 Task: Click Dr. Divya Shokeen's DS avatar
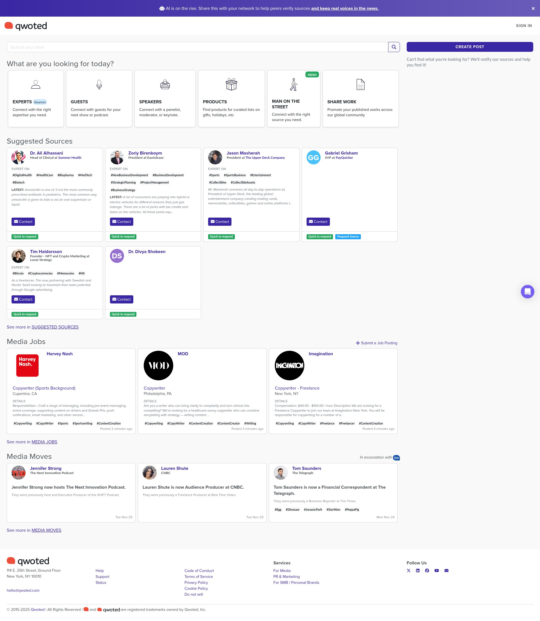tap(117, 256)
